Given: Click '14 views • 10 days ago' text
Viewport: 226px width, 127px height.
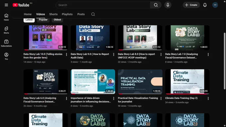Looking at the screenshot, I should (35, 62).
